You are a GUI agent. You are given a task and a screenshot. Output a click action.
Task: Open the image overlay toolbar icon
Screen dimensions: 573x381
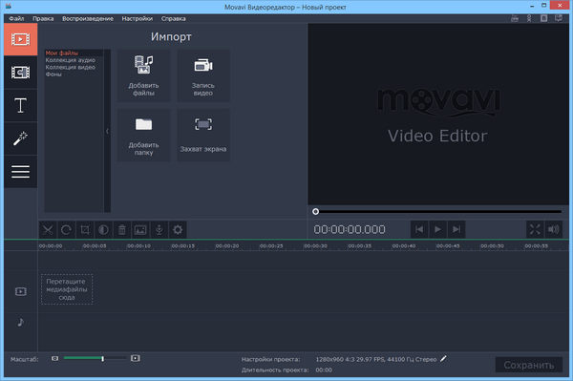(140, 230)
